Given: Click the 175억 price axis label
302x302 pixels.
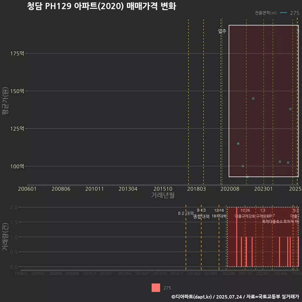Looking at the screenshot, I should point(17,53).
